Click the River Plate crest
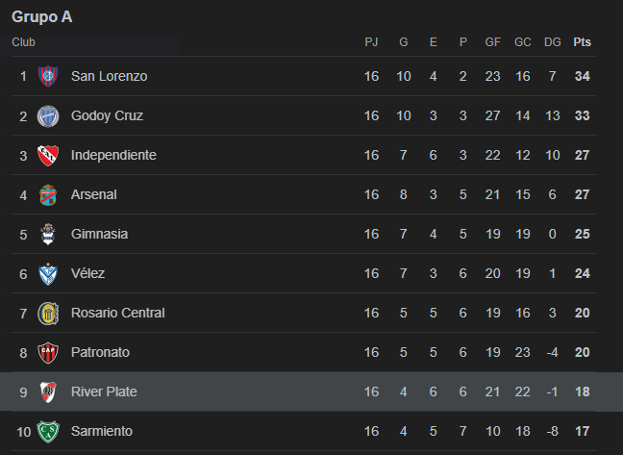The image size is (623, 455). click(48, 392)
